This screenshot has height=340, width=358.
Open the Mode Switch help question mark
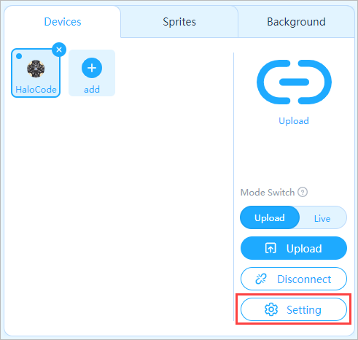pos(303,192)
